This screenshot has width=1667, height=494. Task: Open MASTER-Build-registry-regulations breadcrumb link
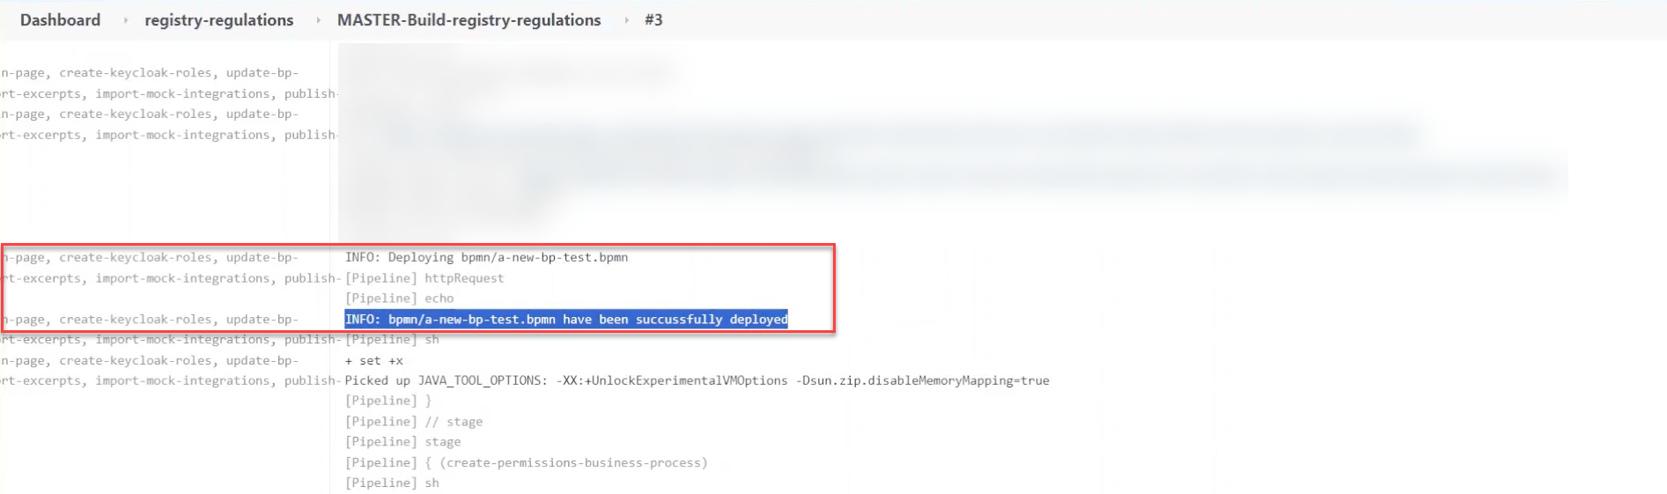coord(469,20)
